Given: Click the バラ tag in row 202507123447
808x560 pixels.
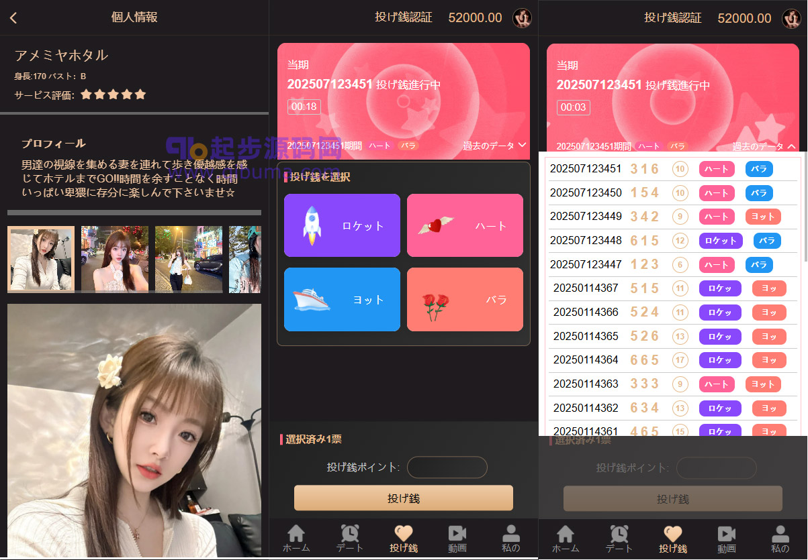Looking at the screenshot, I should click(759, 265).
